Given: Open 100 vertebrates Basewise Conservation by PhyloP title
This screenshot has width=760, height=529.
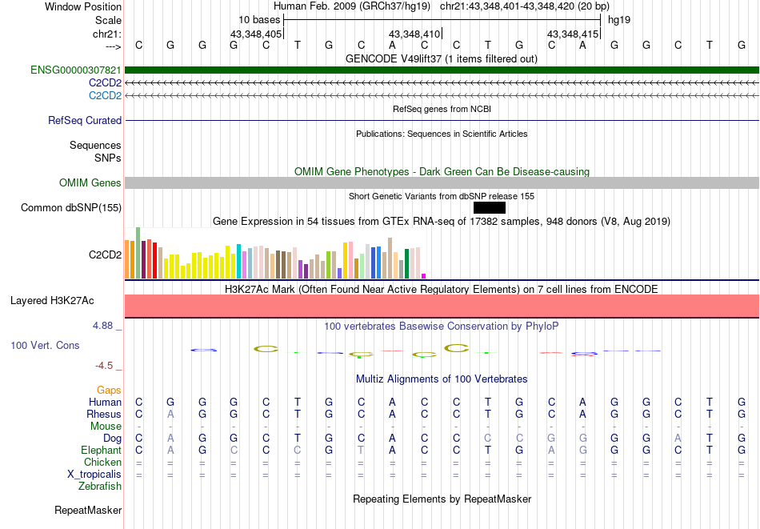Looking at the screenshot, I should tap(442, 327).
